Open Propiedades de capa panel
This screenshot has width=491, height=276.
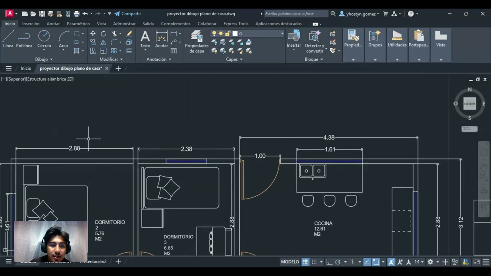click(197, 42)
